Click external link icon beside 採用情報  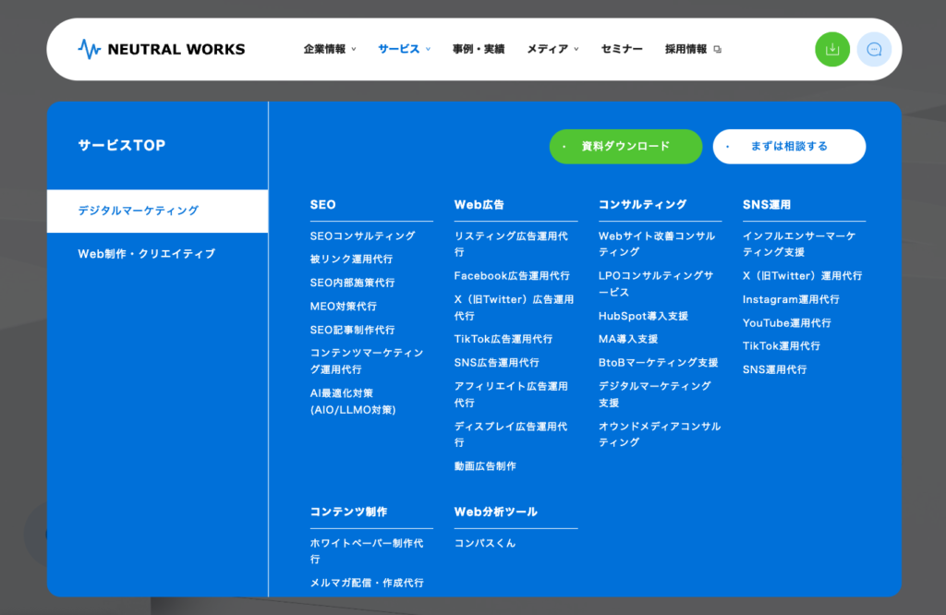pos(718,50)
